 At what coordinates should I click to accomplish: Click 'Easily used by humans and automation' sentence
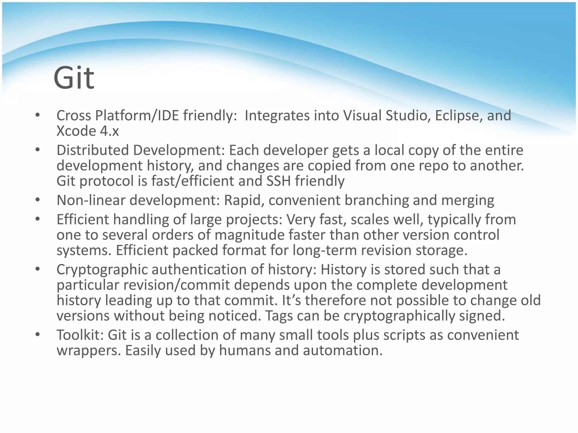pos(253,350)
